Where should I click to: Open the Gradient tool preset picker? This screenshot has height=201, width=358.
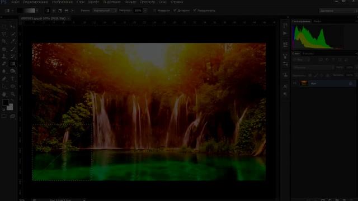pos(9,11)
